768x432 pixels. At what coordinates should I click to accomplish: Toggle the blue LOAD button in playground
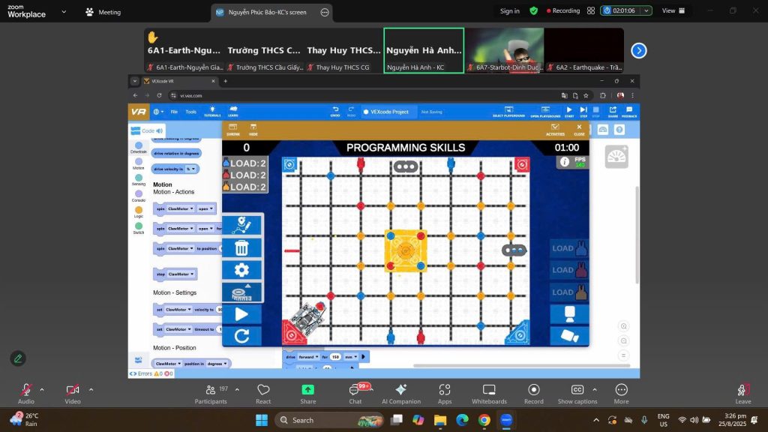(x=570, y=248)
